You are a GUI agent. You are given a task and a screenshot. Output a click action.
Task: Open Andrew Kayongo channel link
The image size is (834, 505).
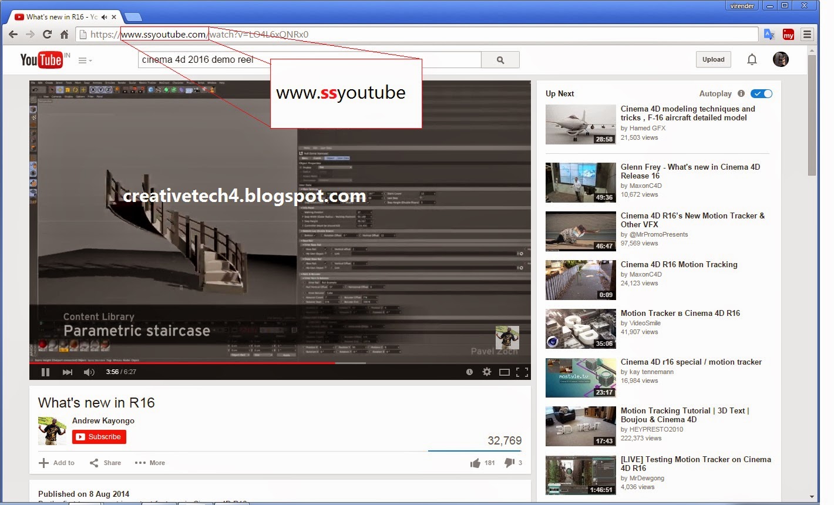pyautogui.click(x=103, y=420)
